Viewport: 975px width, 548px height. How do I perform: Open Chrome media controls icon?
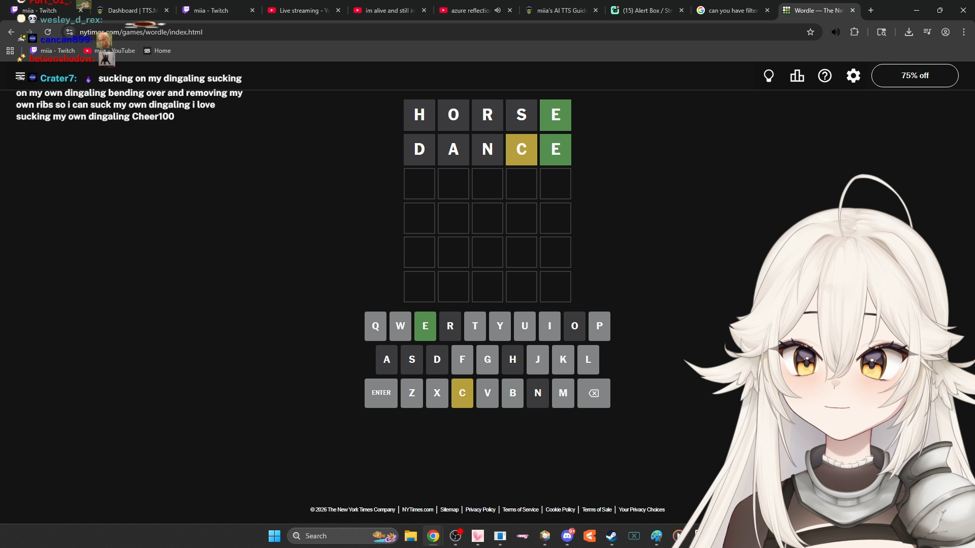(x=927, y=32)
